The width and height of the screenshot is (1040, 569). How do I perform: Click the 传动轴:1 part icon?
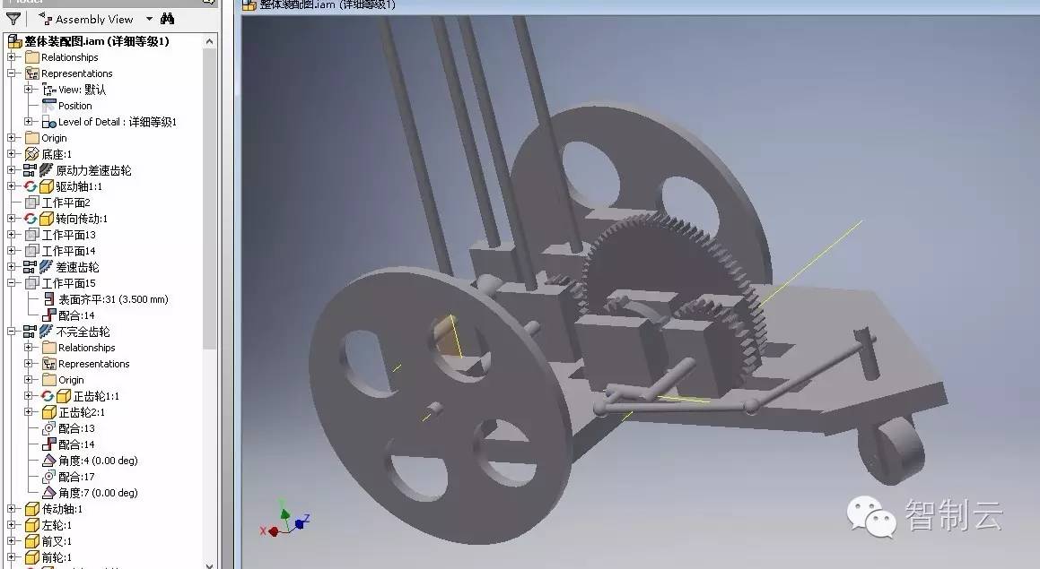coord(31,509)
